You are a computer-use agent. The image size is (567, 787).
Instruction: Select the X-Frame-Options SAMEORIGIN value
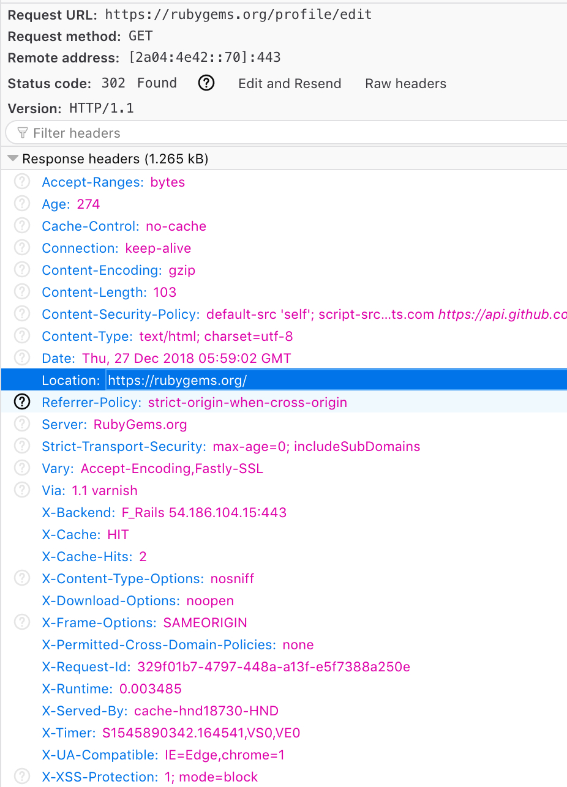[205, 623]
